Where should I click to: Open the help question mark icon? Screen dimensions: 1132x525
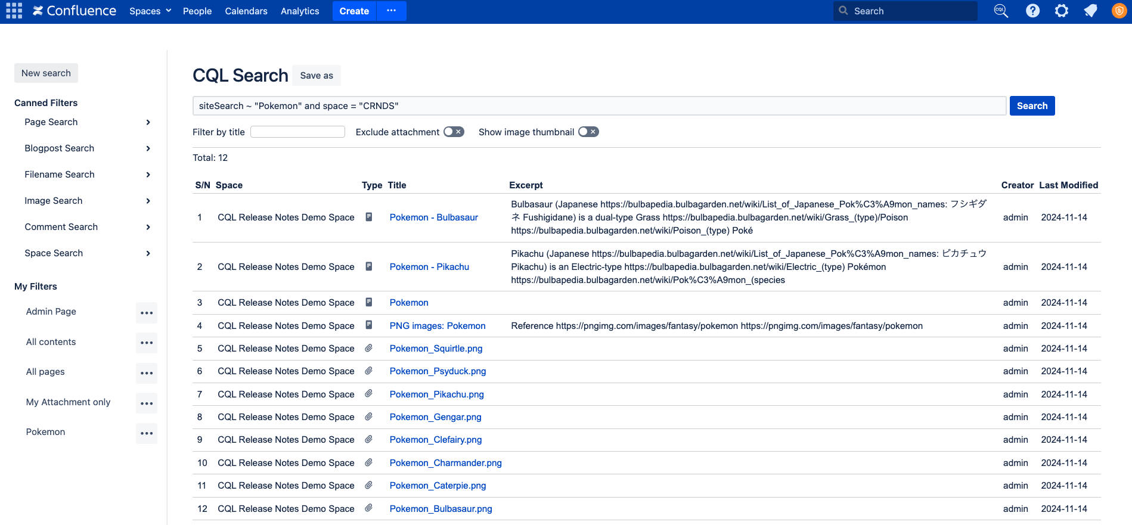[x=1032, y=11]
